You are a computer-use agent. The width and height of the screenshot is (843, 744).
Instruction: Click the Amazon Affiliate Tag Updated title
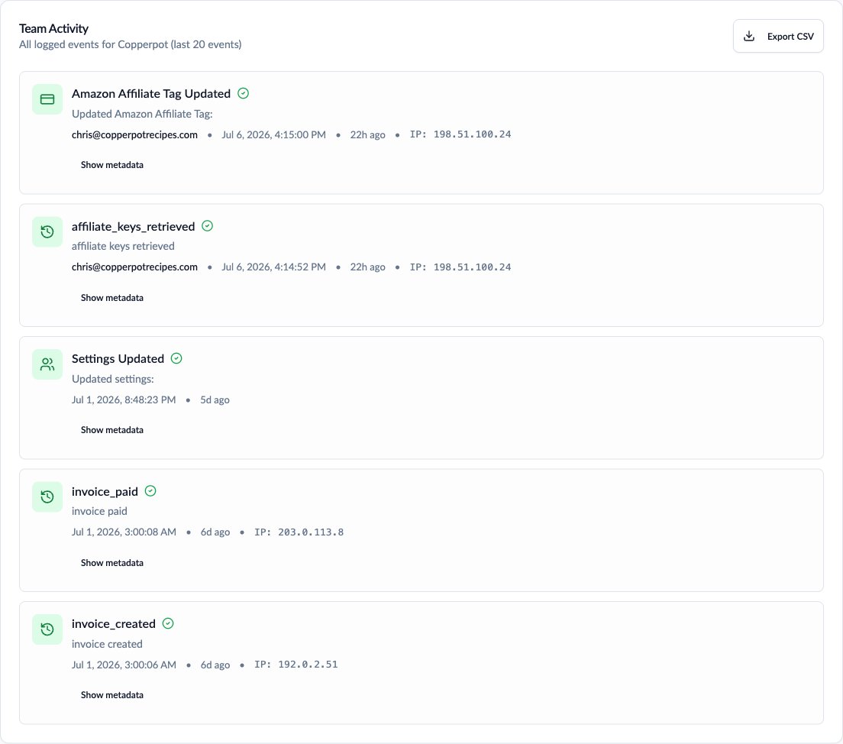pyautogui.click(x=151, y=94)
